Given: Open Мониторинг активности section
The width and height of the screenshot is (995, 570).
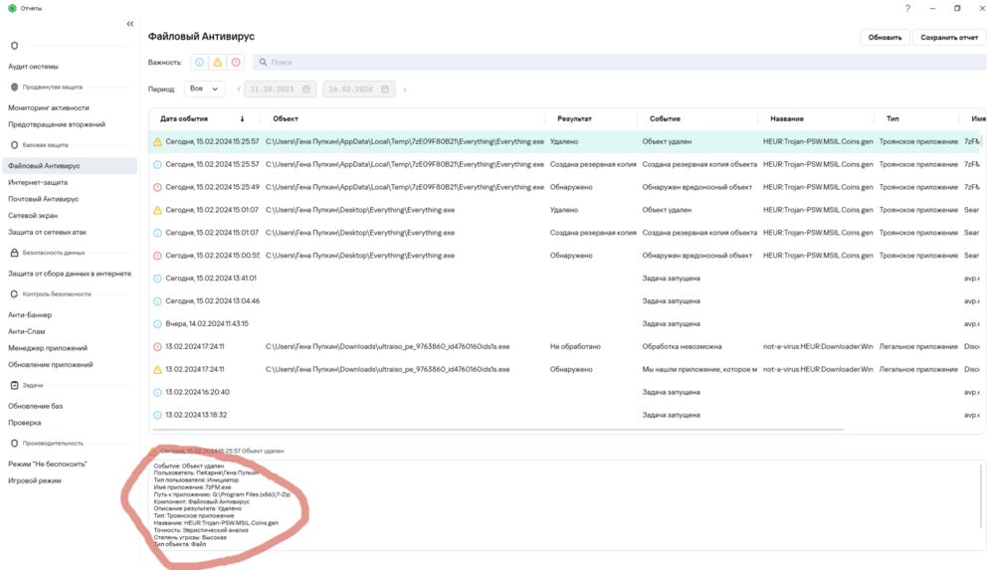Looking at the screenshot, I should click(x=48, y=107).
